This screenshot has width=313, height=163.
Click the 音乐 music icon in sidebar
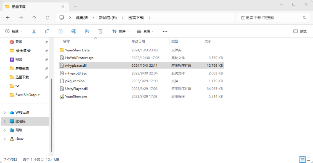click(12, 42)
